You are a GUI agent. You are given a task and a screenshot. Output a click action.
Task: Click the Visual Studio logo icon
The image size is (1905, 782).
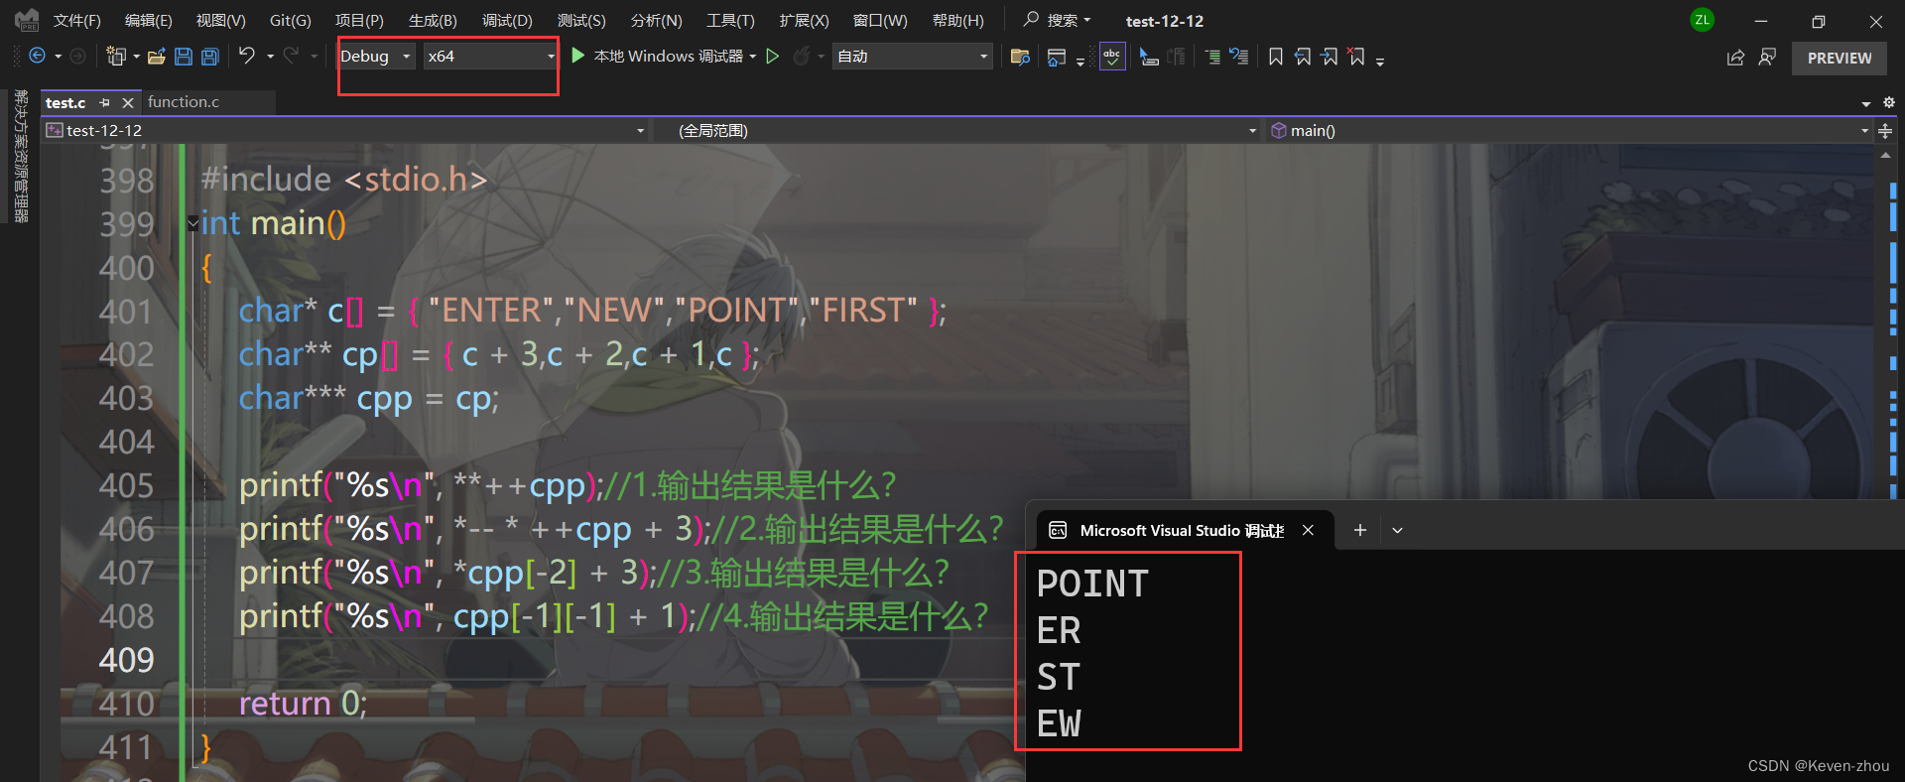(x=27, y=20)
